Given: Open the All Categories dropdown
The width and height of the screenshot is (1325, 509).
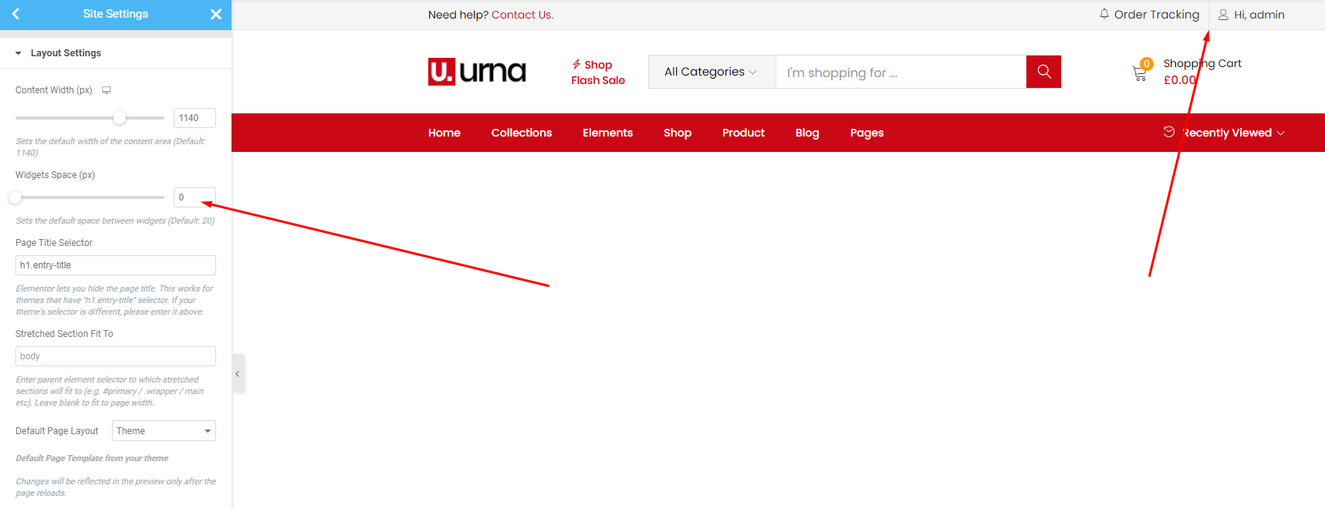Looking at the screenshot, I should [712, 72].
